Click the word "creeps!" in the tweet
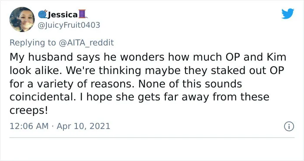The width and height of the screenshot is (304, 161). click(29, 110)
